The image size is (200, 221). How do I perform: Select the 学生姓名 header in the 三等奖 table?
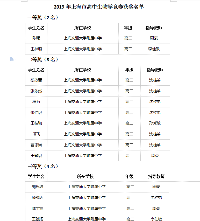(x=36, y=176)
